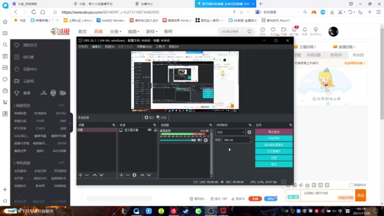Image resolution: width=384 pixels, height=216 pixels.
Task: Click the 停止推流 stop streaming button
Action: click(274, 132)
